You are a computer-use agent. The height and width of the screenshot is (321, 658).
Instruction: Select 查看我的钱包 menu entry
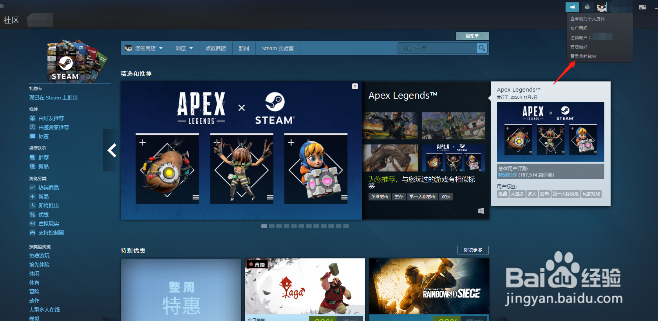click(x=583, y=56)
